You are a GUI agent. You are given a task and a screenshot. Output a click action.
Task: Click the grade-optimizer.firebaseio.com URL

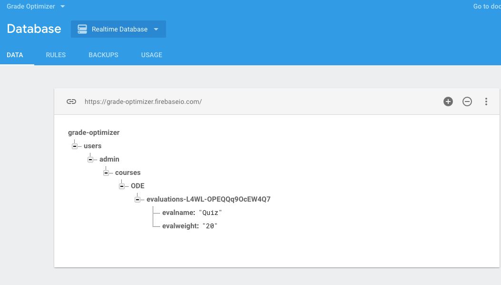pos(143,102)
